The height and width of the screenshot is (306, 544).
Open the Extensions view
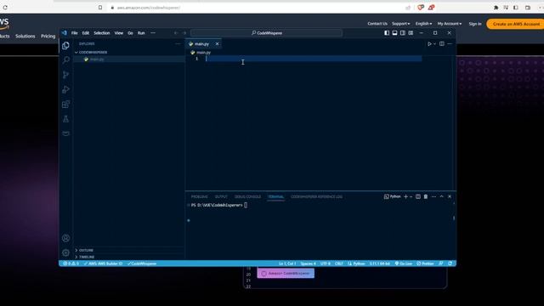pos(65,104)
